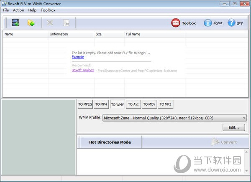Screen dimensions: 251x182
Task: Sort by the Full Name column header
Action: click(x=155, y=34)
